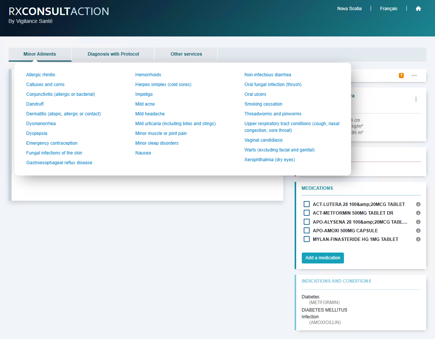This screenshot has height=339, width=435.
Task: Click the orange notification badge showing 1
Action: click(401, 75)
